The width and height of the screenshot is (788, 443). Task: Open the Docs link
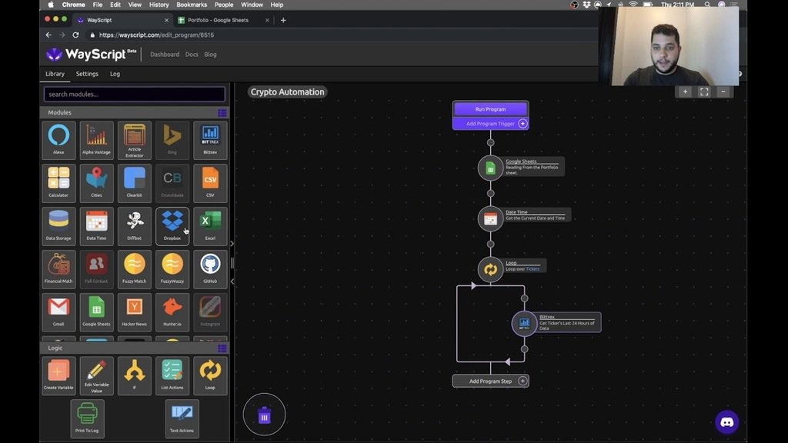coord(192,55)
